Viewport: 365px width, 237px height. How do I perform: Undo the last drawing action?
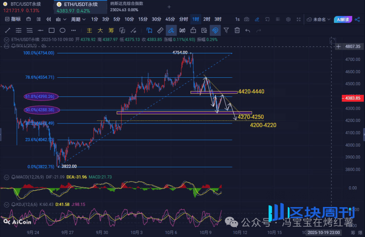[x=248, y=30]
